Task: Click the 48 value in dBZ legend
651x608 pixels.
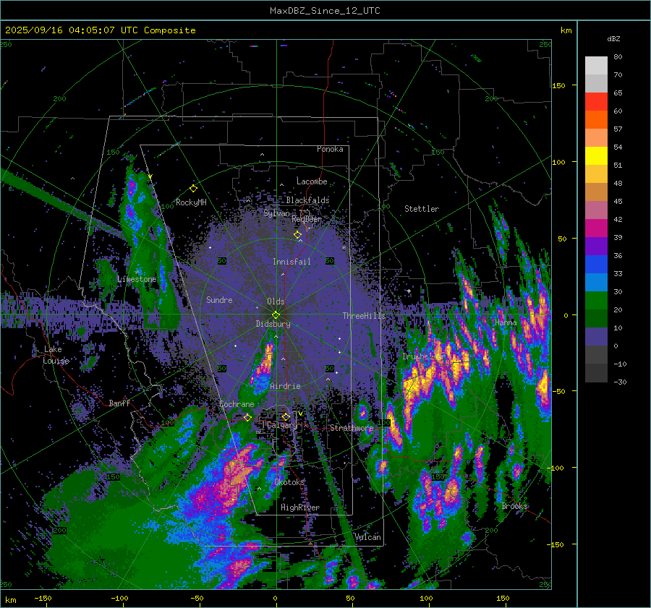Action: (618, 183)
